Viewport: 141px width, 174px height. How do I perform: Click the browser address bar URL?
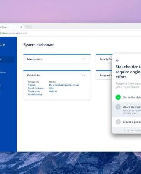(x=14, y=33)
